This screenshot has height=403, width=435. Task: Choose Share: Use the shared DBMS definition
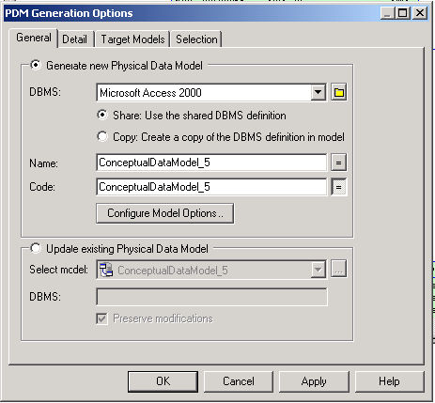(102, 115)
